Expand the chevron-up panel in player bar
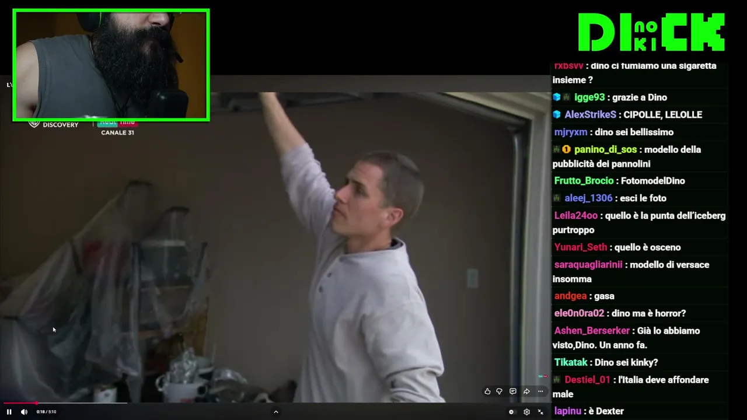Image resolution: width=747 pixels, height=420 pixels. (276, 412)
